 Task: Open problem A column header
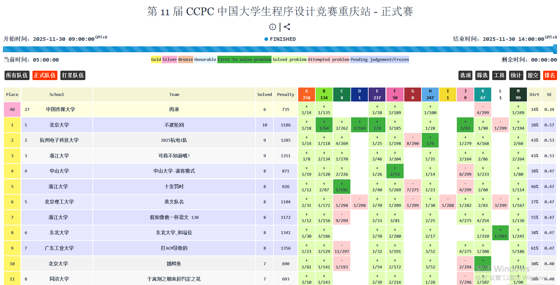coord(306,94)
